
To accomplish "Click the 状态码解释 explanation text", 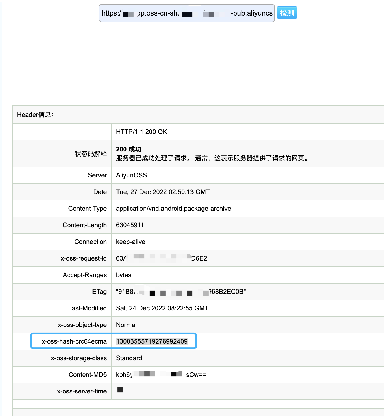I will [91, 154].
